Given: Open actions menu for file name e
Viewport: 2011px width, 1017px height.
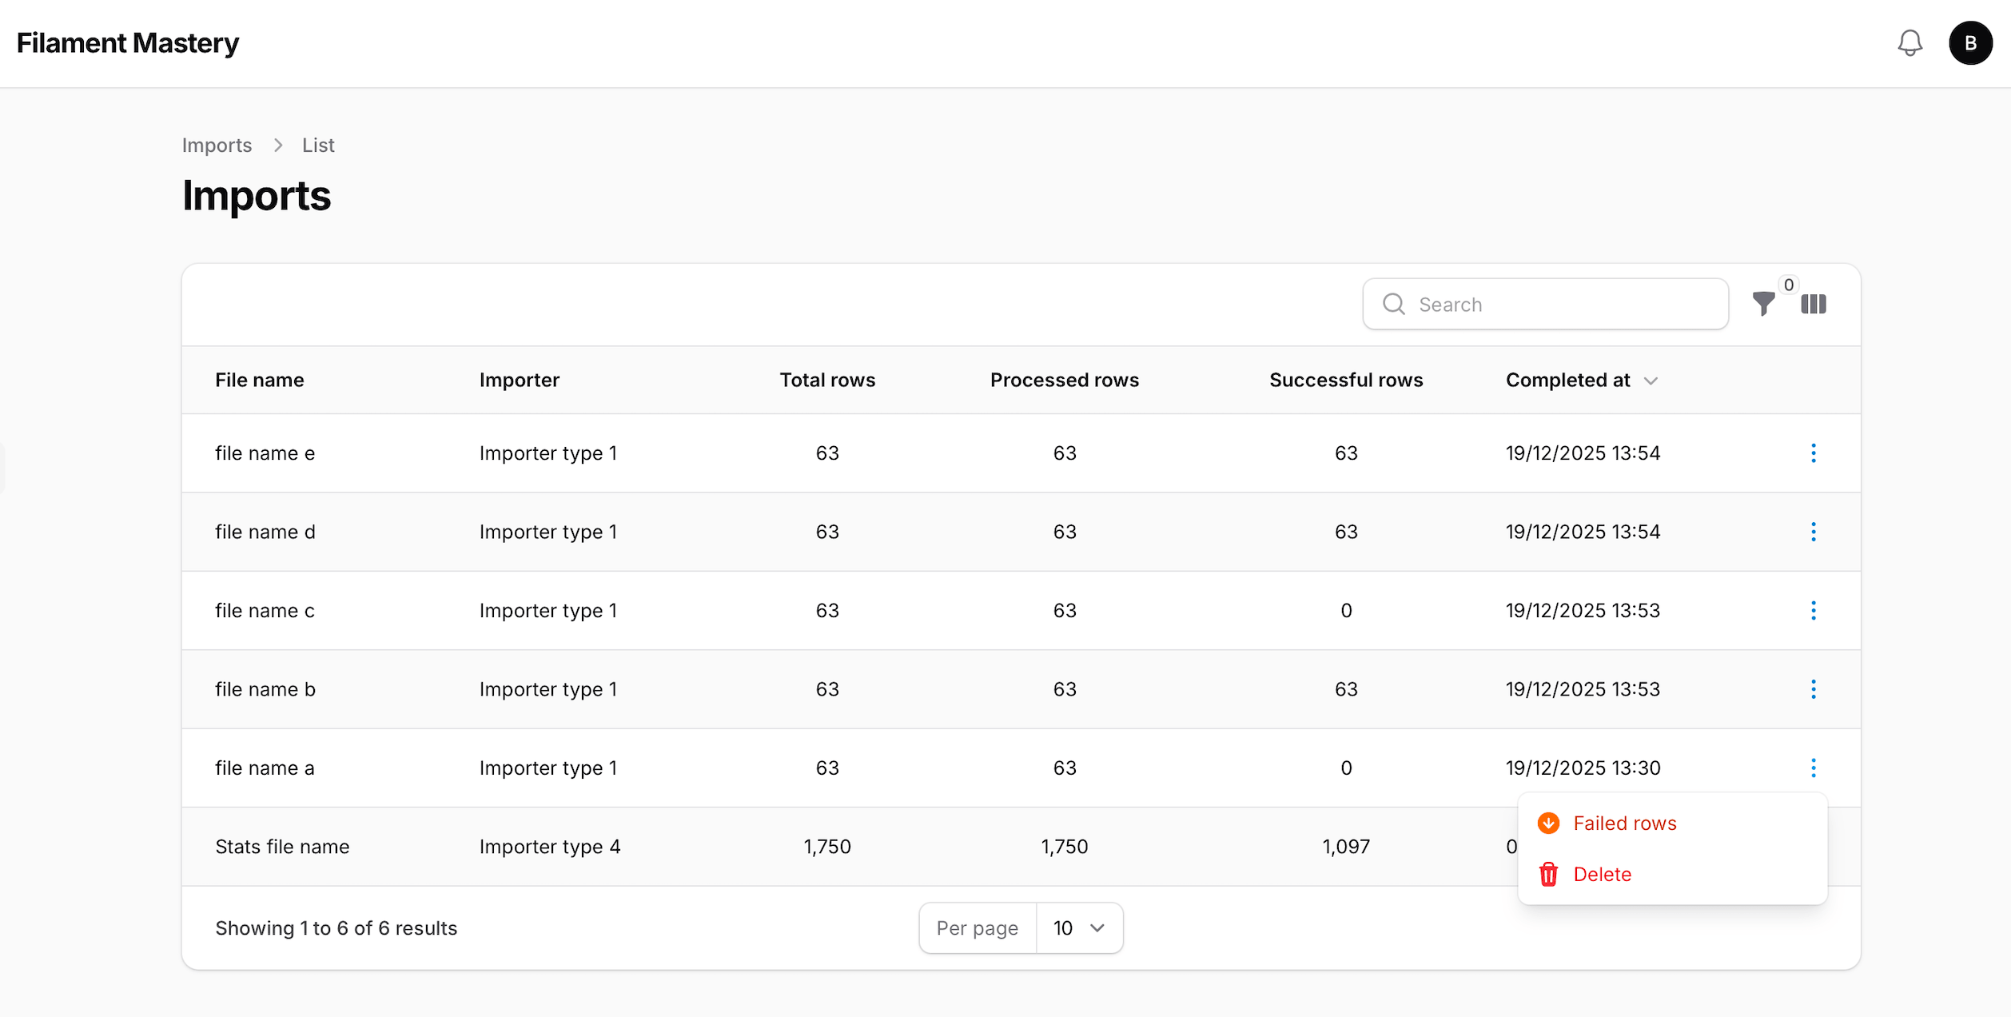Looking at the screenshot, I should 1813,453.
